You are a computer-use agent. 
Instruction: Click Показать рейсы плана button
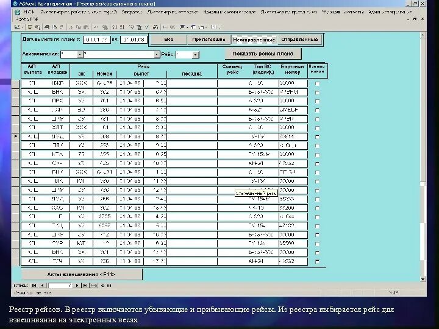pyautogui.click(x=263, y=54)
